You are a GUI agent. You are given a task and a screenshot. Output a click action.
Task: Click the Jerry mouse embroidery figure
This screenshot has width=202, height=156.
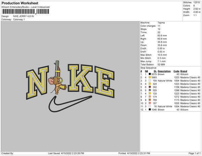tap(57, 85)
